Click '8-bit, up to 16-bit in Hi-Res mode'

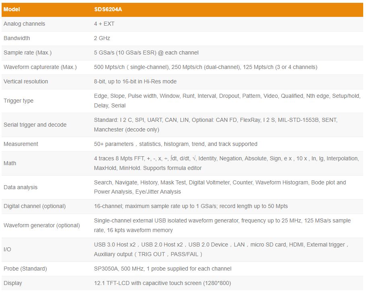(x=135, y=81)
